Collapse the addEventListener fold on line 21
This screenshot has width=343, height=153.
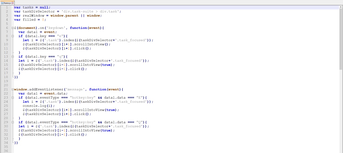13,89
